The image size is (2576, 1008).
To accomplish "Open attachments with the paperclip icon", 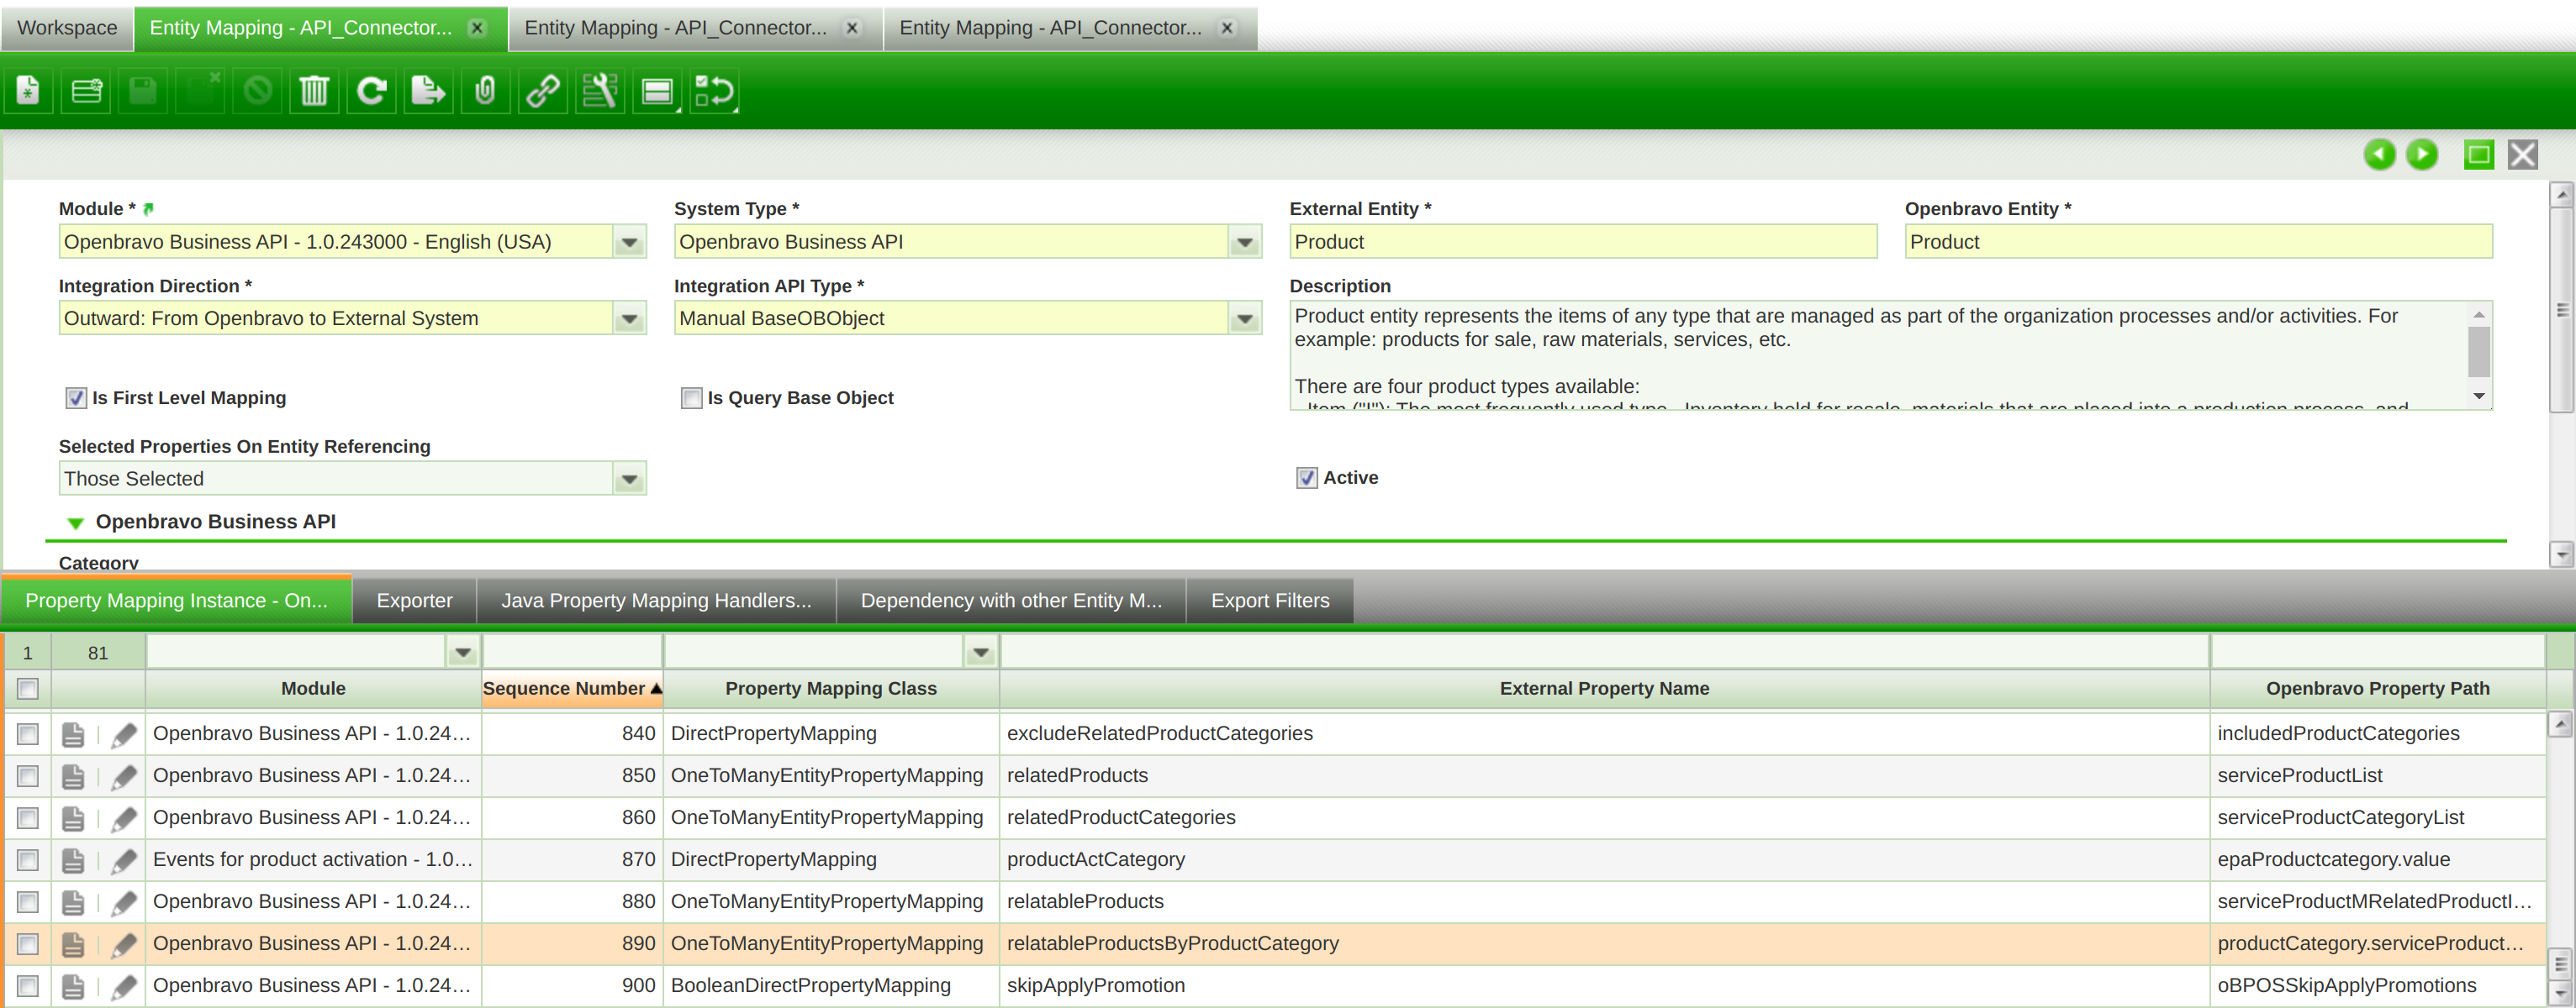I will (486, 92).
